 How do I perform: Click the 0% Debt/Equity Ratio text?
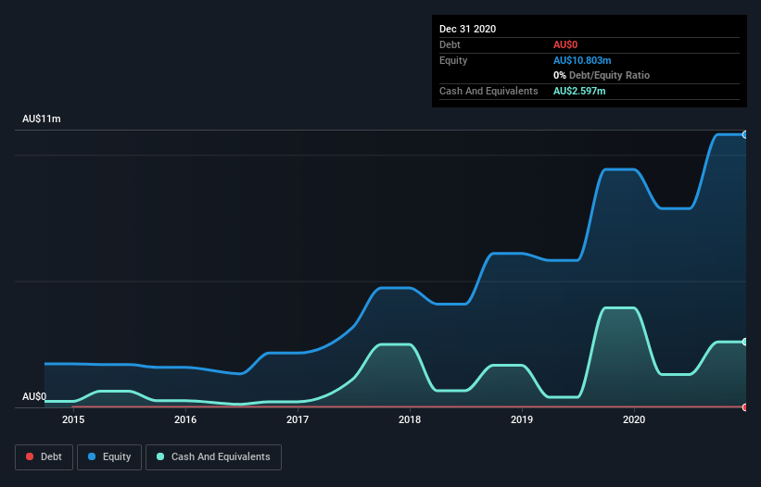pyautogui.click(x=602, y=75)
